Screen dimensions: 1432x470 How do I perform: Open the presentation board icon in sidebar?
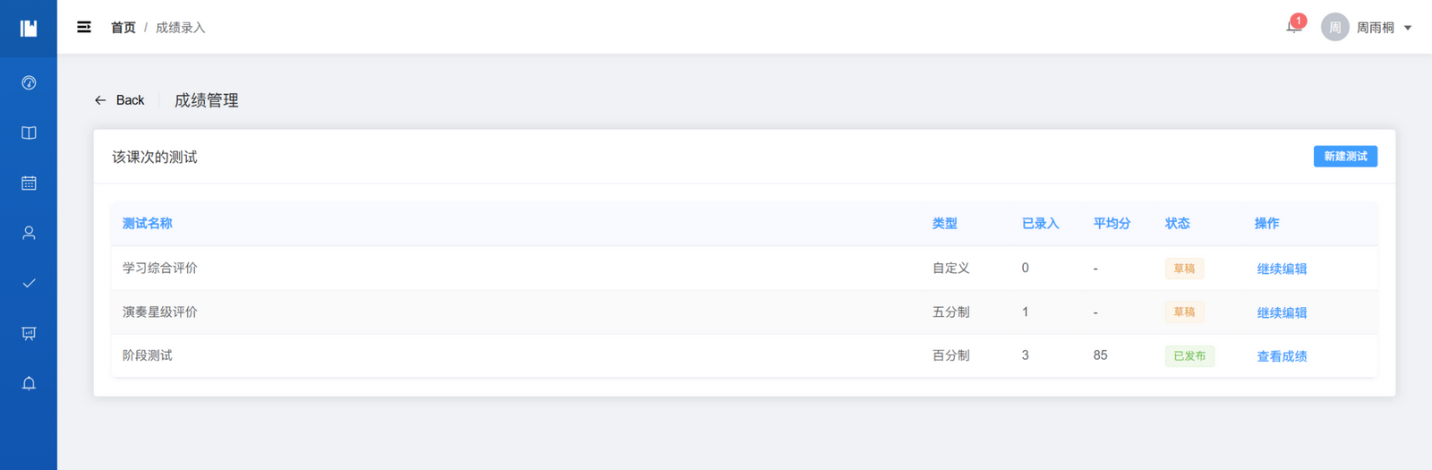29,334
